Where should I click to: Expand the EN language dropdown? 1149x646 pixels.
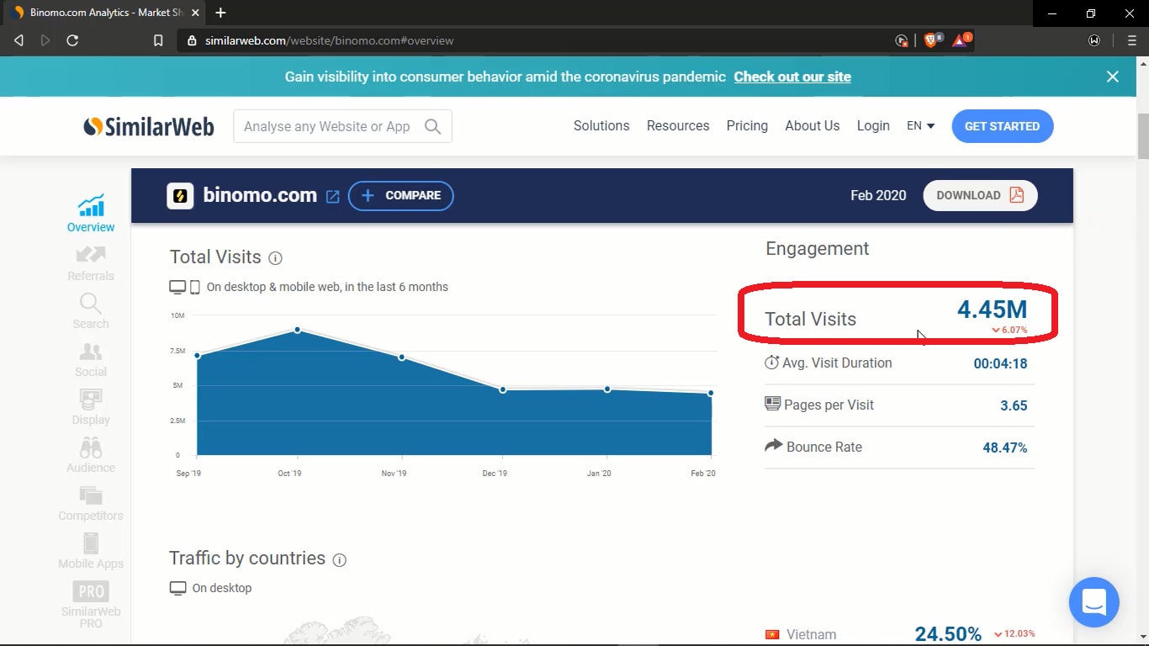click(x=920, y=125)
